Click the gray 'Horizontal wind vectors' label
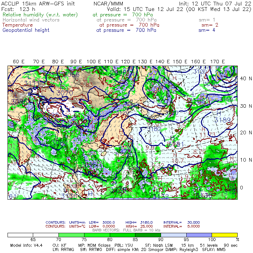 (x=31, y=20)
